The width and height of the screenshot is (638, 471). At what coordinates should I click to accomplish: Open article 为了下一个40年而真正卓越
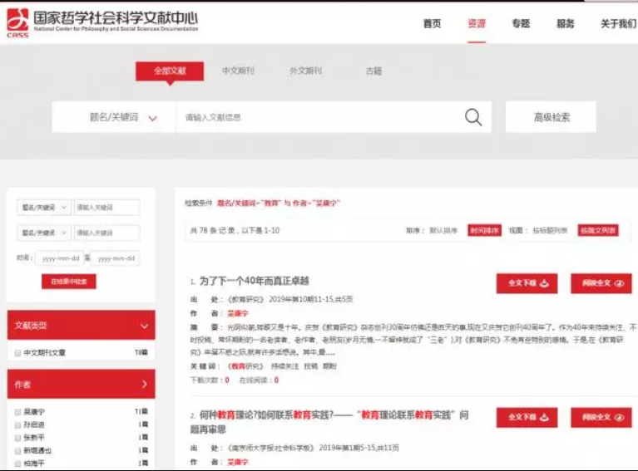pyautogui.click(x=254, y=281)
